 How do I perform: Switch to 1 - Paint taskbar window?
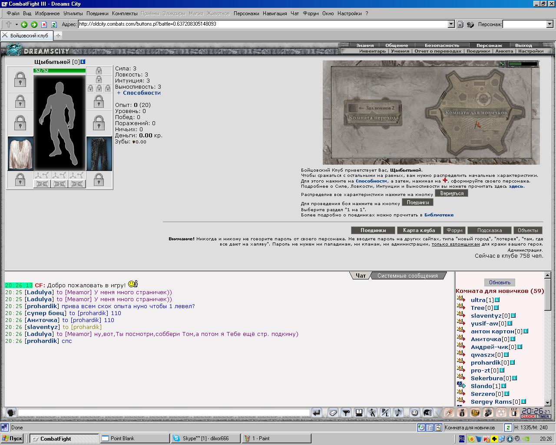click(x=275, y=438)
